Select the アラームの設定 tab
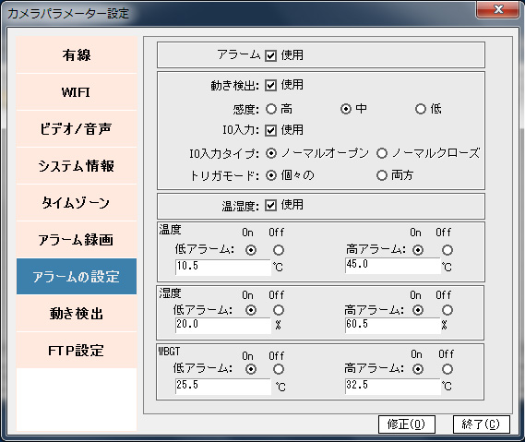This screenshot has height=442, width=525. [77, 277]
